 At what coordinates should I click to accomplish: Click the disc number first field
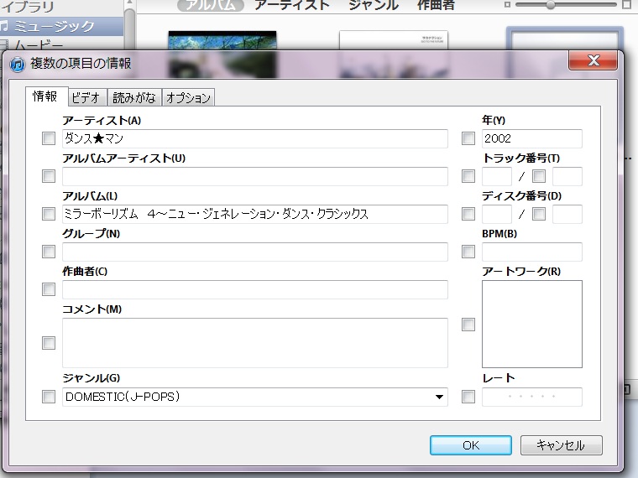tap(497, 214)
